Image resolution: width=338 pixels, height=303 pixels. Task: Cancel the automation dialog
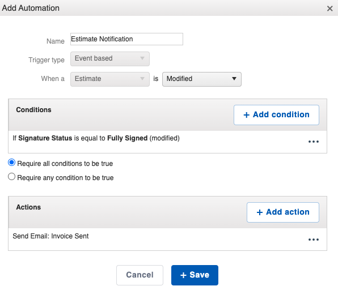[140, 275]
